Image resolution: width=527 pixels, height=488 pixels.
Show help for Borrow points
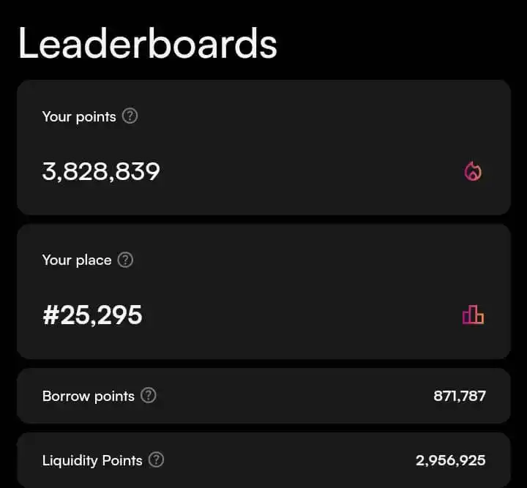point(149,396)
